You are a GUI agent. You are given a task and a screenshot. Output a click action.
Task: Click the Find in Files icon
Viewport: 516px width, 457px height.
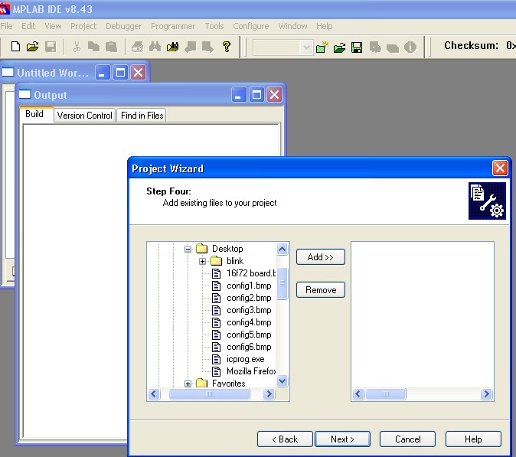click(173, 47)
